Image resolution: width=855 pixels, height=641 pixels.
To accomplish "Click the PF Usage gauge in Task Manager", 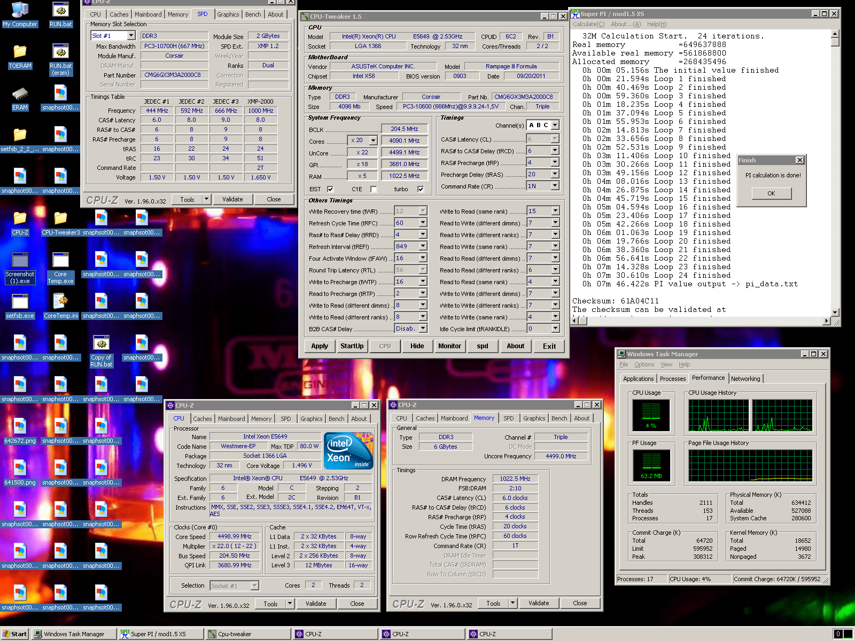I will coord(651,465).
